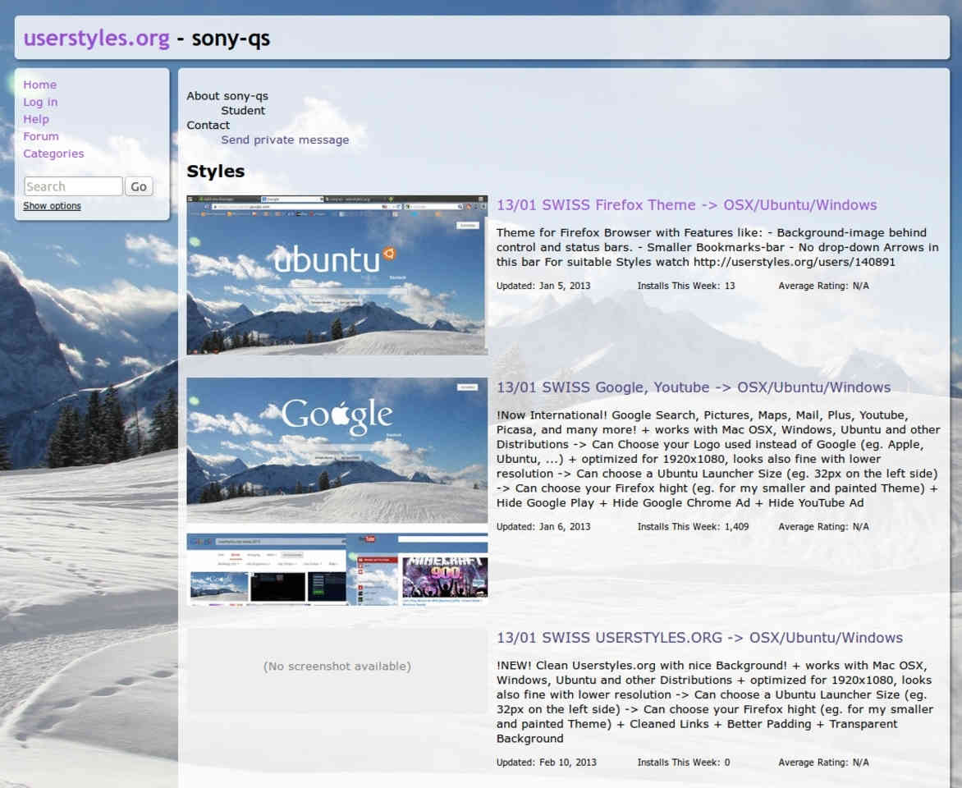Viewport: 962px width, 788px height.
Task: Visit the Forum link
Action: [41, 136]
